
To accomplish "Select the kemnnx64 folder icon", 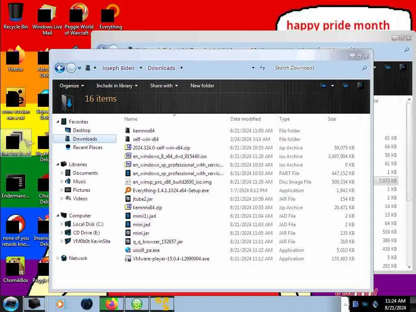I will pos(128,130).
